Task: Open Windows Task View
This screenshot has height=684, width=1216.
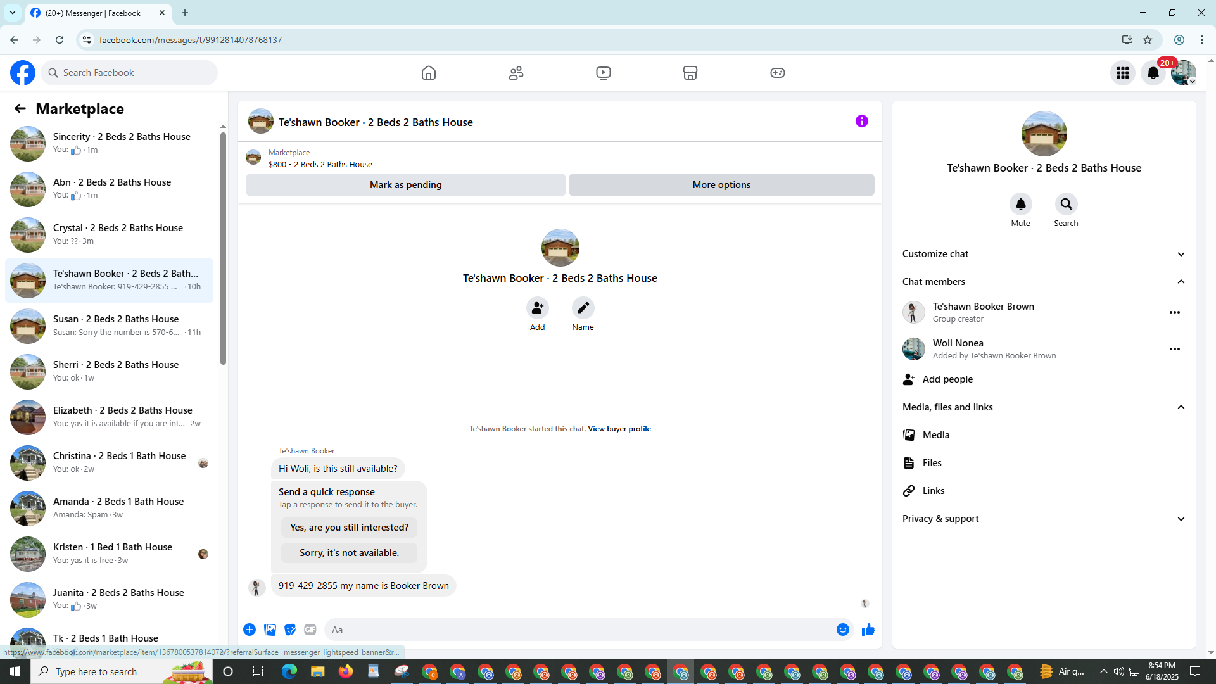Action: [x=258, y=671]
